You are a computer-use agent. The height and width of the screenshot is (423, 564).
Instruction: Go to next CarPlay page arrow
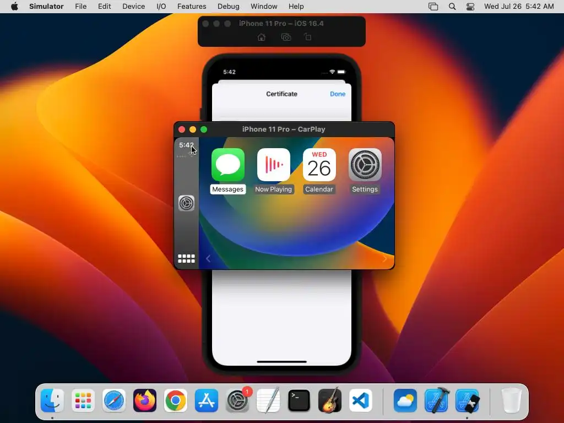(x=384, y=258)
